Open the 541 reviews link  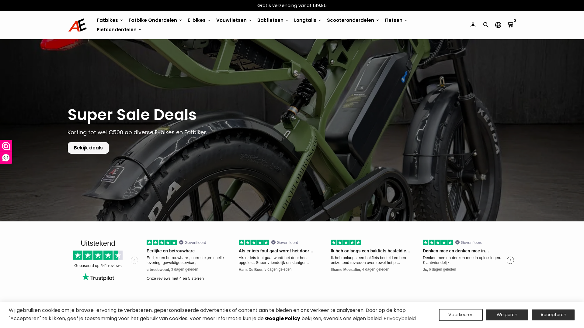point(111,266)
